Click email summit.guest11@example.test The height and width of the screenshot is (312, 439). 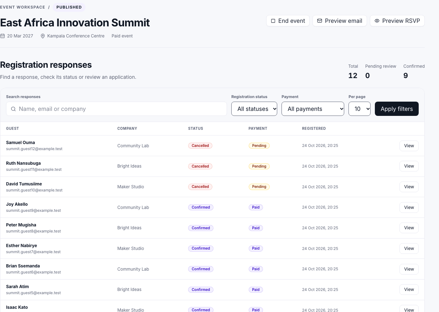pyautogui.click(x=34, y=170)
